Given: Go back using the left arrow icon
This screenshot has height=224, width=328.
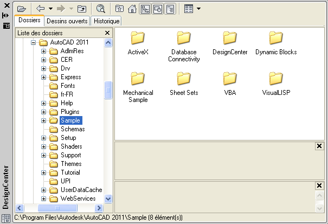Looking at the screenshot, I should [x=41, y=9].
